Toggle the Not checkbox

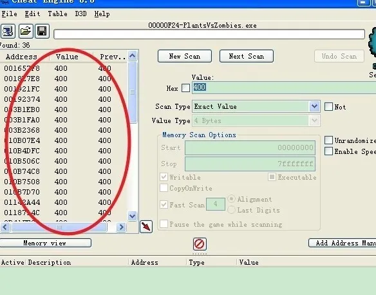[x=328, y=107]
